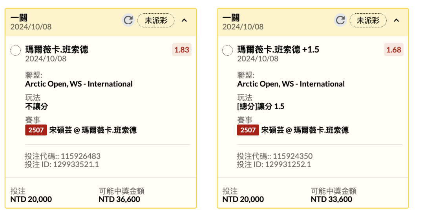This screenshot has width=424, height=222.
Task: Refresh the right bet slip card
Action: [340, 20]
